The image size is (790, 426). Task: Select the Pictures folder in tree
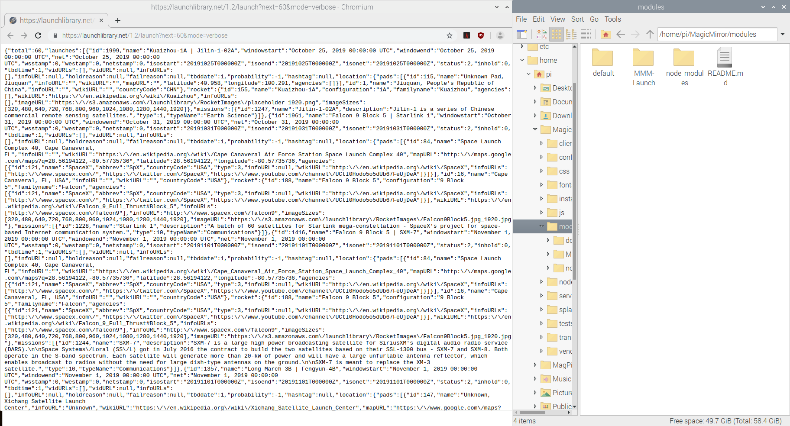tap(557, 393)
